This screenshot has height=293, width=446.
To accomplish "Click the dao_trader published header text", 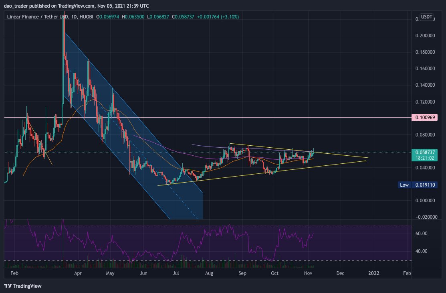I will point(76,6).
